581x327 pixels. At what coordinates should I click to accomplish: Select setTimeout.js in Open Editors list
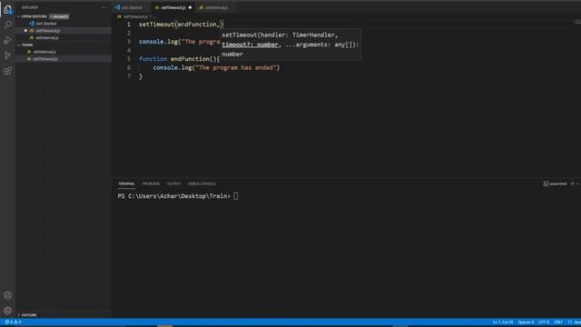click(48, 30)
